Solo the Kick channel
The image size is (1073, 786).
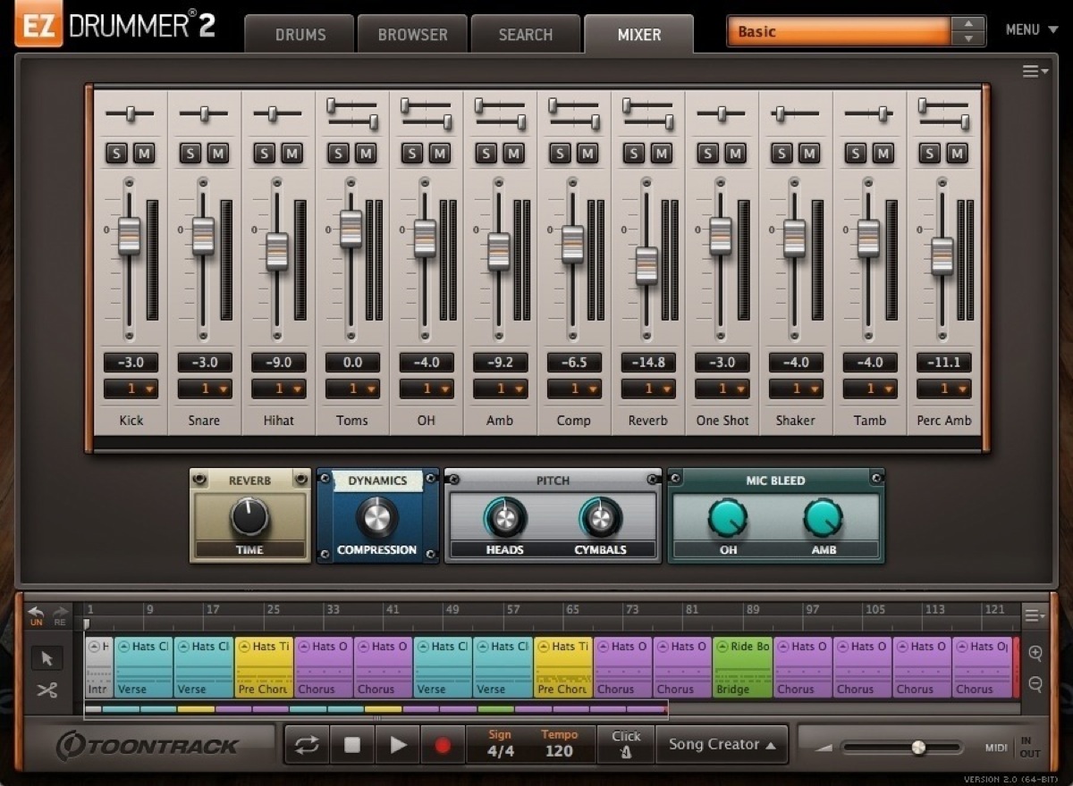[x=116, y=154]
